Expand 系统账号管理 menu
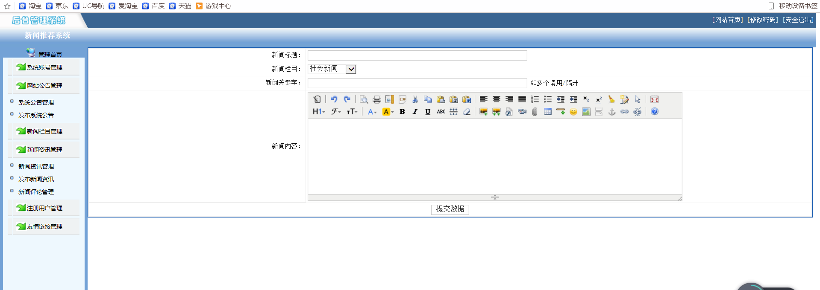The height and width of the screenshot is (290, 820). (x=44, y=67)
